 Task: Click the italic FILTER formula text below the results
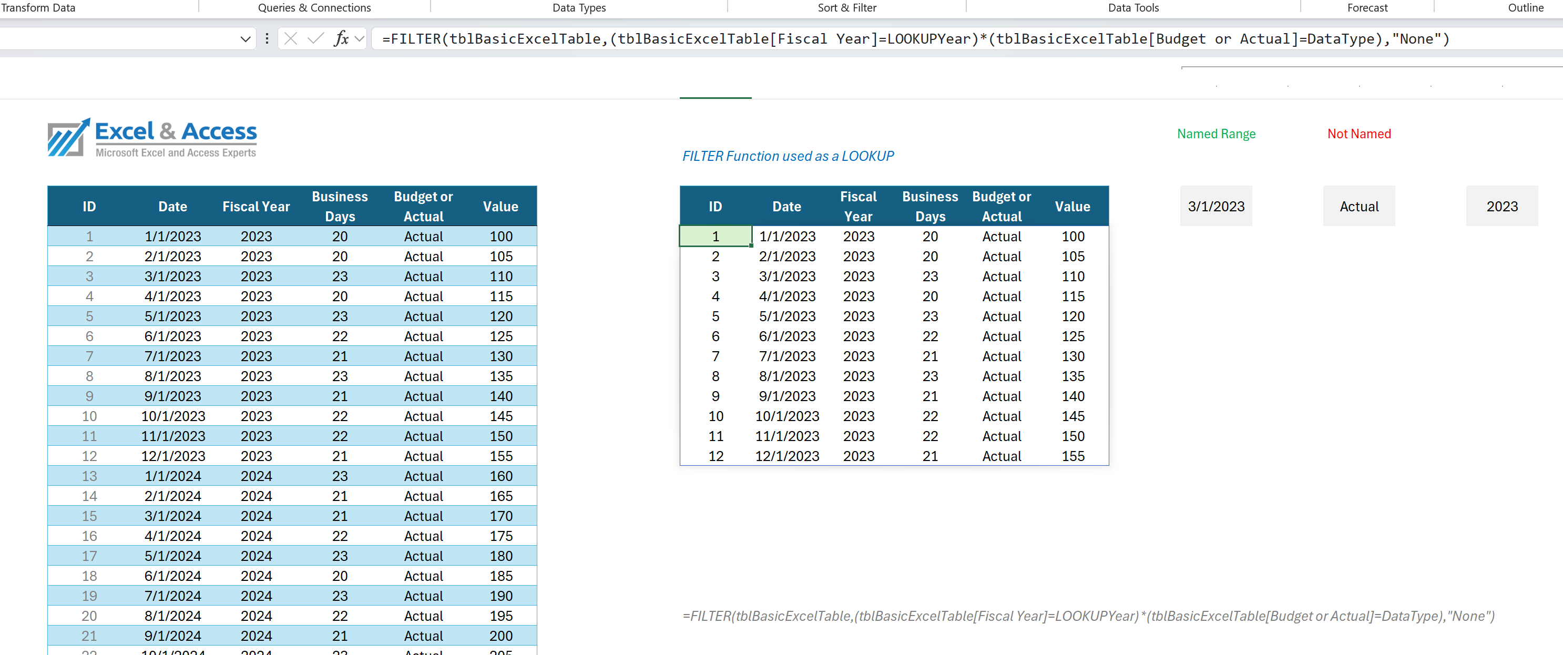1088,616
